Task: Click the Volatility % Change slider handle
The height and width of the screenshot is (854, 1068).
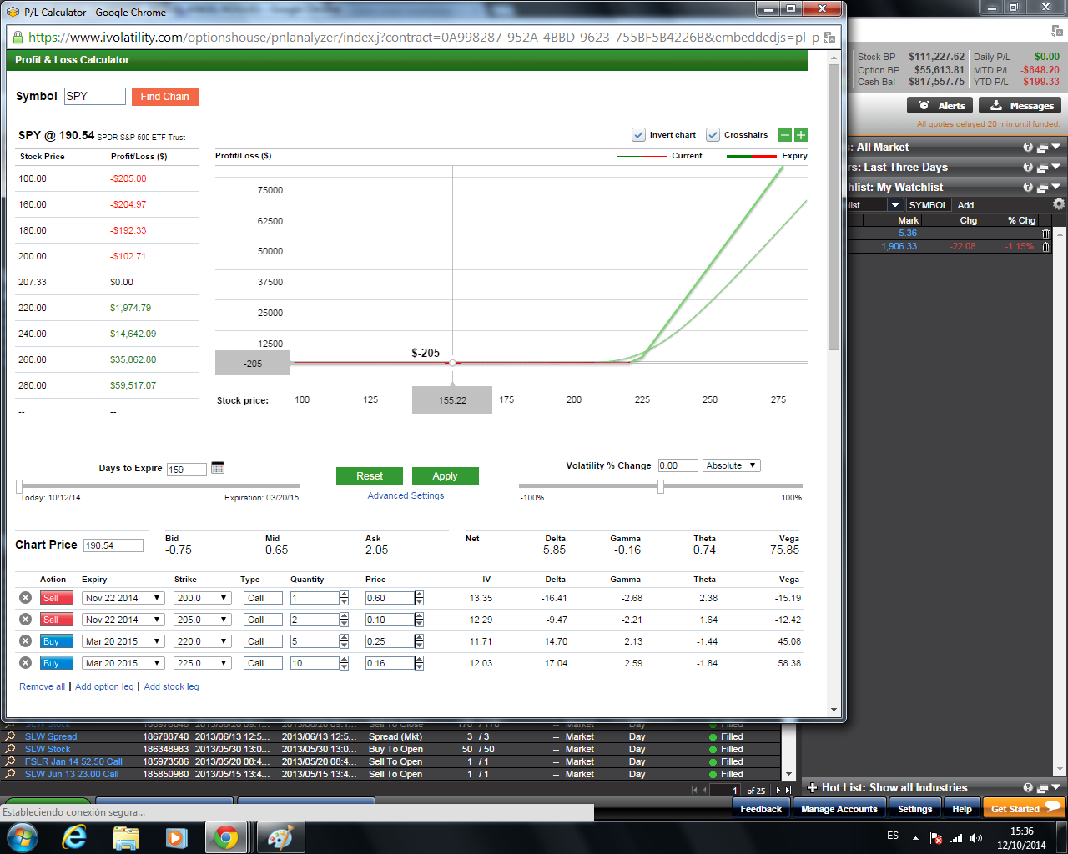Action: point(661,485)
